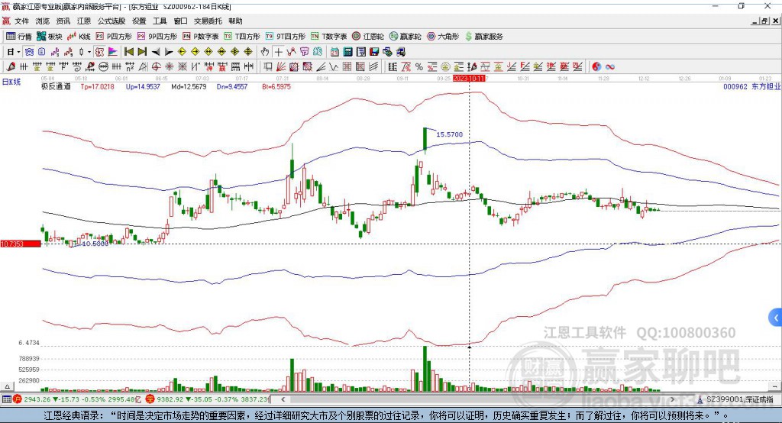Select the Gann fan lines tool

click(x=281, y=66)
